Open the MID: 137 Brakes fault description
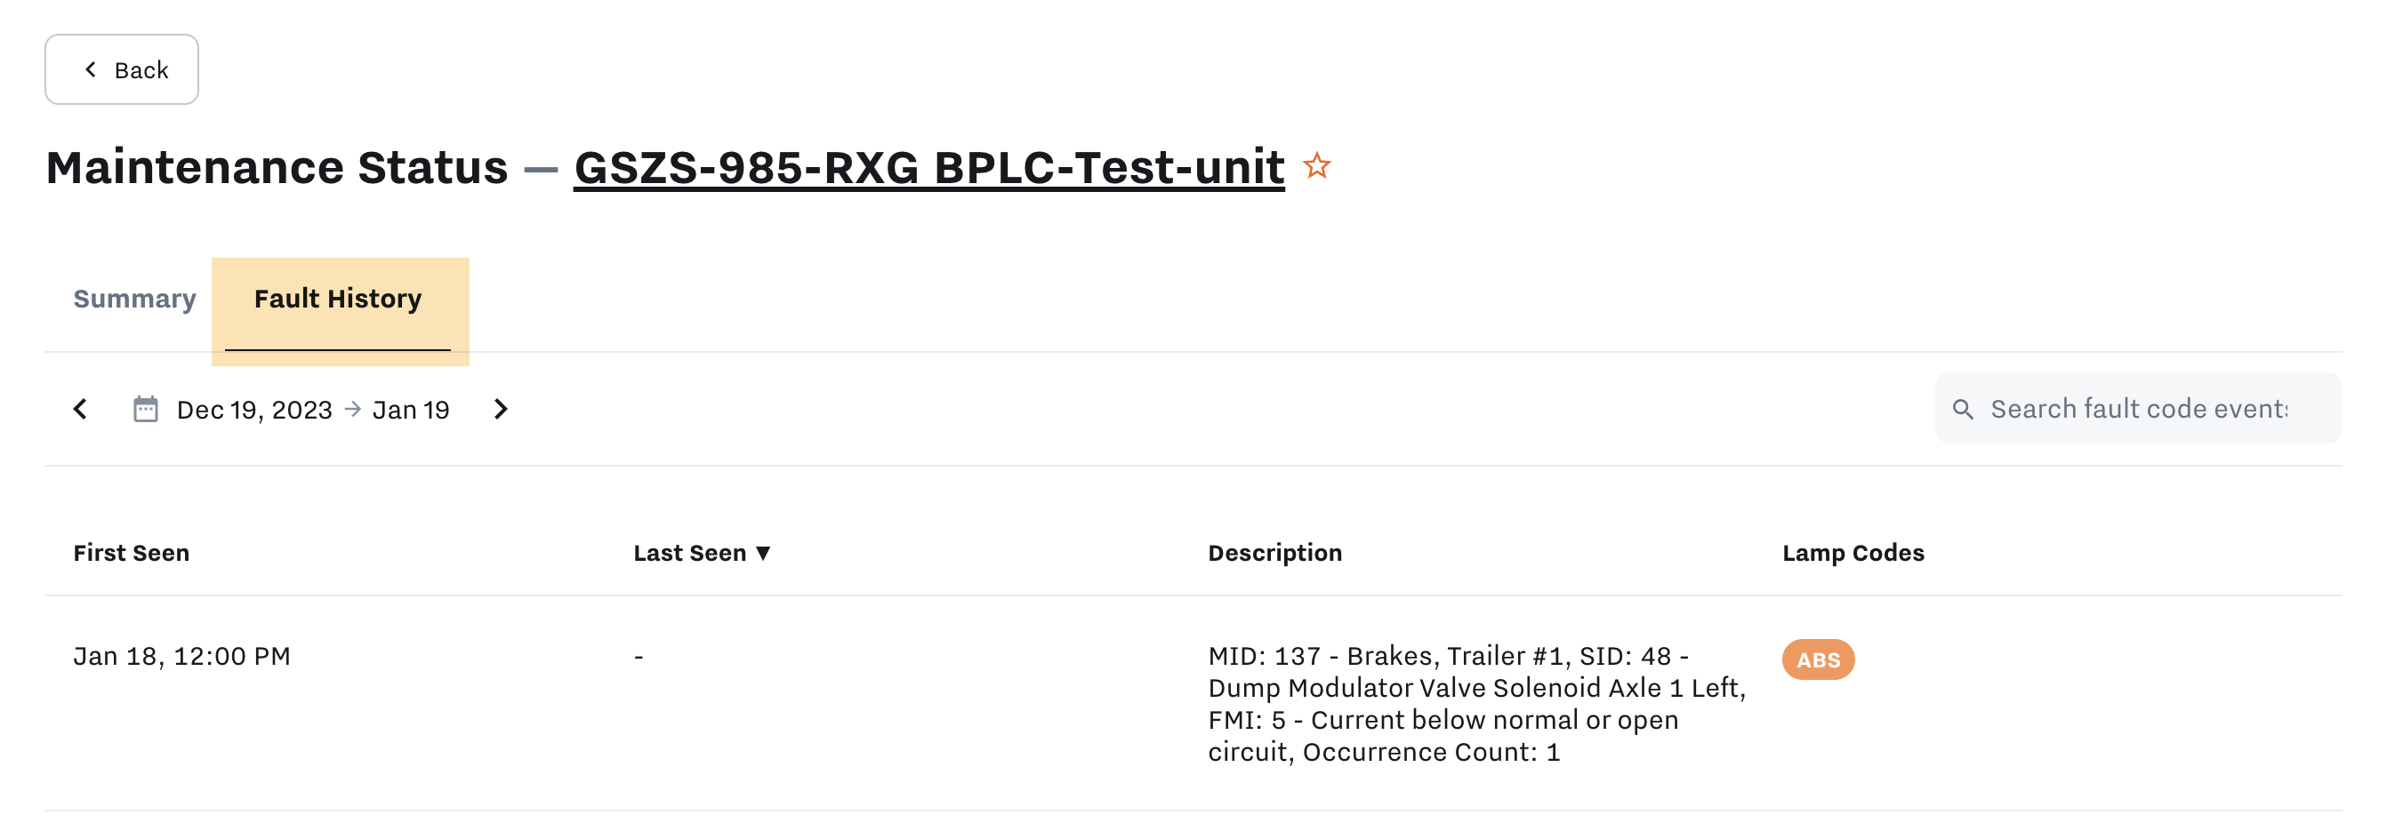This screenshot has width=2387, height=839. click(1476, 704)
